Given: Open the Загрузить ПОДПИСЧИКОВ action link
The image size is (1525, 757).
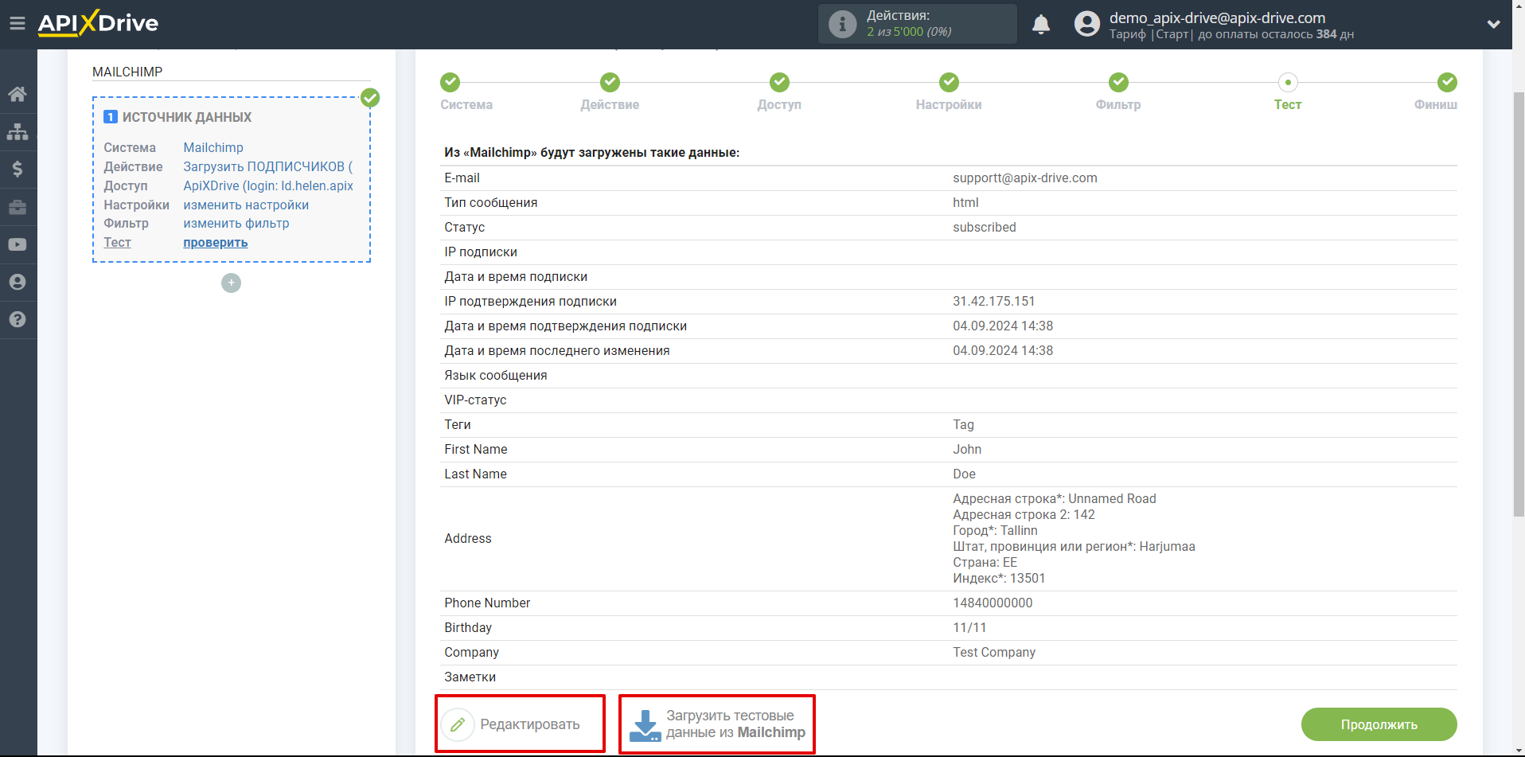Looking at the screenshot, I should 267,166.
